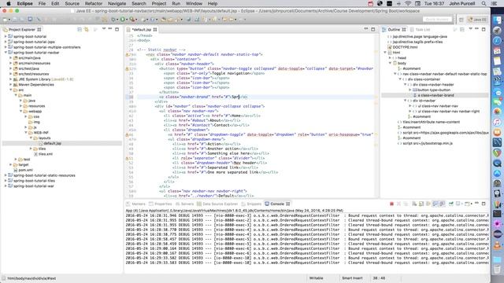Viewport: 504px width, 283px height.
Task: Expand spring-boot-tutorial-war project
Action: [6, 186]
